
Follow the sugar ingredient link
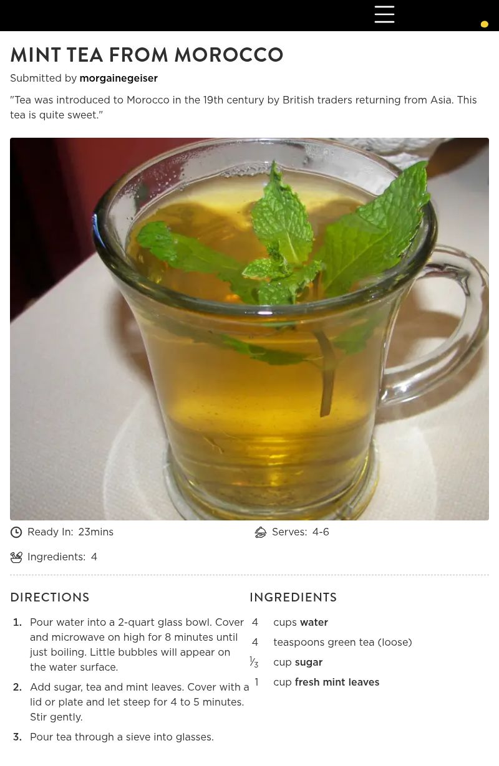(309, 662)
